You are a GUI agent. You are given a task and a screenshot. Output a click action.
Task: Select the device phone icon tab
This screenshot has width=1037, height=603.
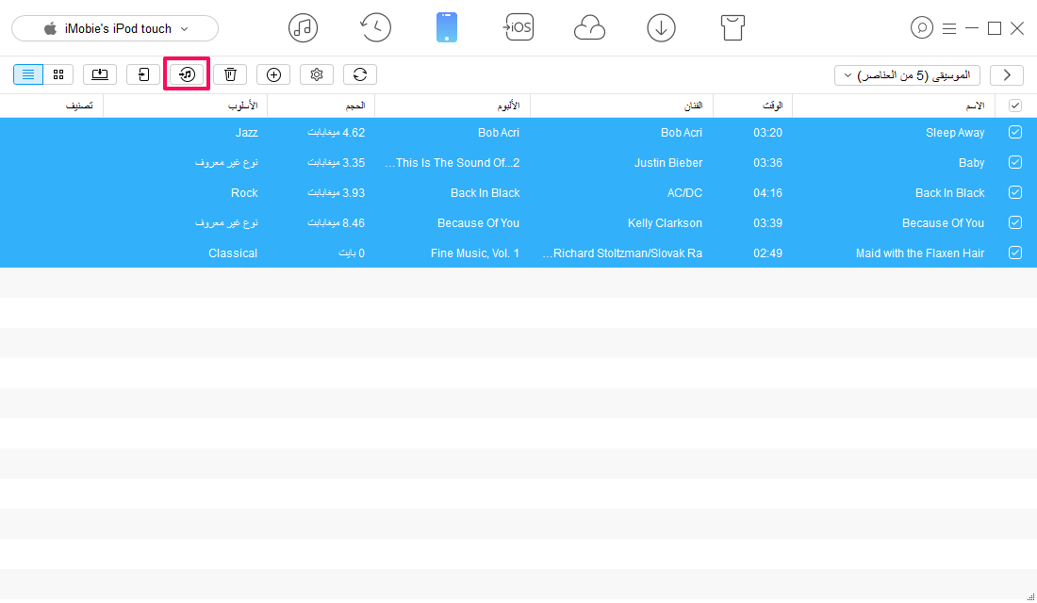click(x=447, y=27)
